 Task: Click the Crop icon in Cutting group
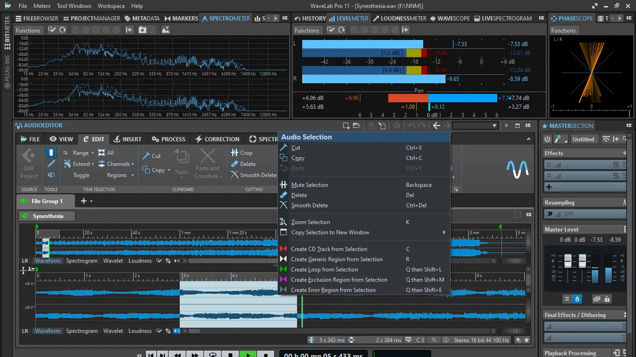point(235,152)
